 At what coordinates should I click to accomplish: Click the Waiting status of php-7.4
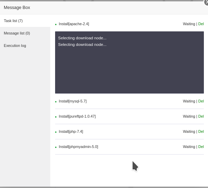(x=189, y=131)
